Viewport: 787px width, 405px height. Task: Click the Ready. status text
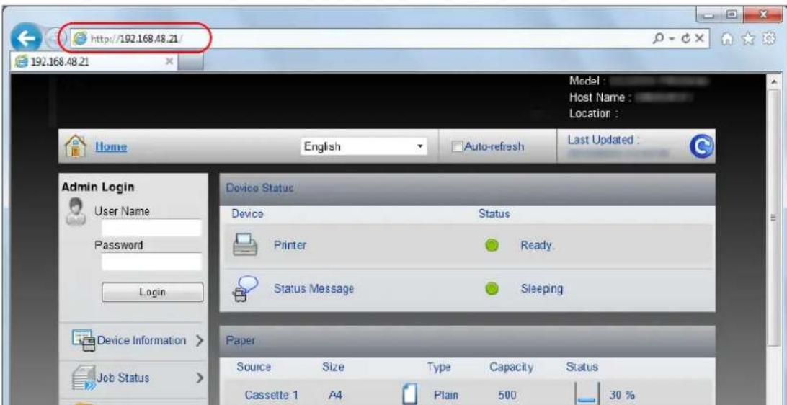click(538, 246)
